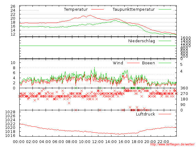Click the red Wind legend line sample
The image size is (196, 147).
coord(133,63)
